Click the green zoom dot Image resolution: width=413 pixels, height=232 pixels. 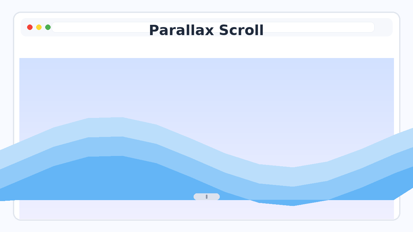point(47,27)
